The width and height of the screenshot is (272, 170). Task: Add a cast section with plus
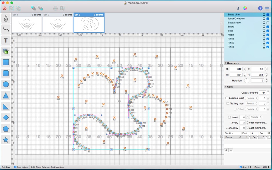click(x=226, y=150)
